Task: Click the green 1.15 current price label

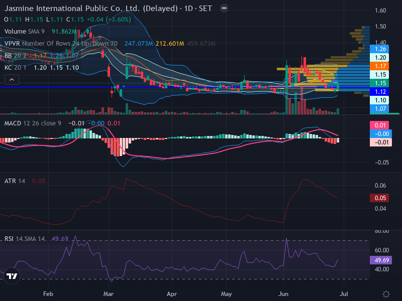Action: click(x=379, y=83)
